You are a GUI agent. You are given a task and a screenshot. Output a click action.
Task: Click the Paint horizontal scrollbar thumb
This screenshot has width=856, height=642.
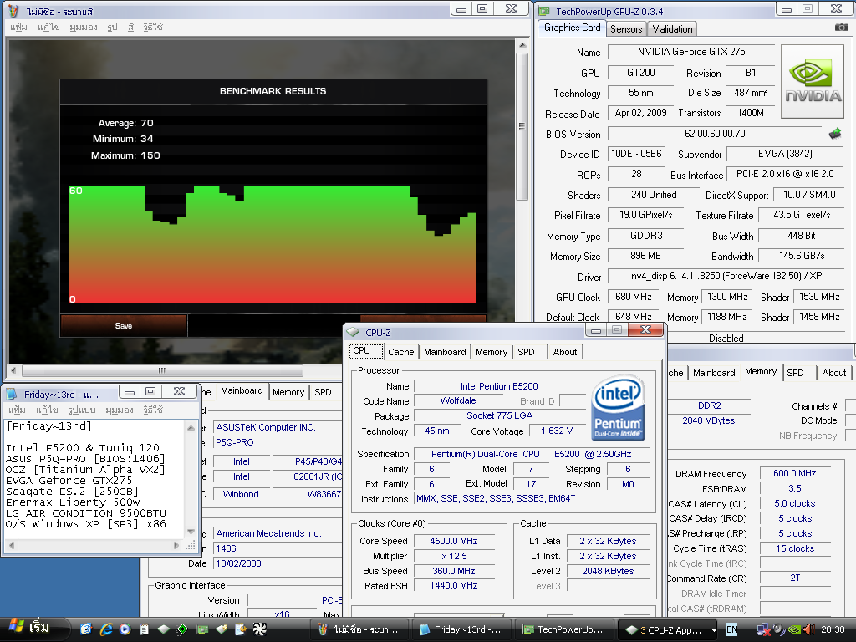click(162, 370)
